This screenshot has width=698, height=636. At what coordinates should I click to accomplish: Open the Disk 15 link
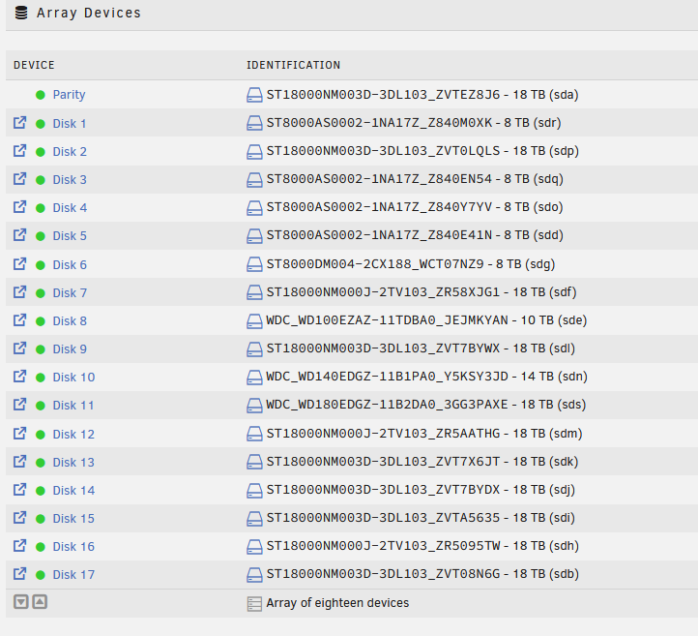pyautogui.click(x=73, y=518)
